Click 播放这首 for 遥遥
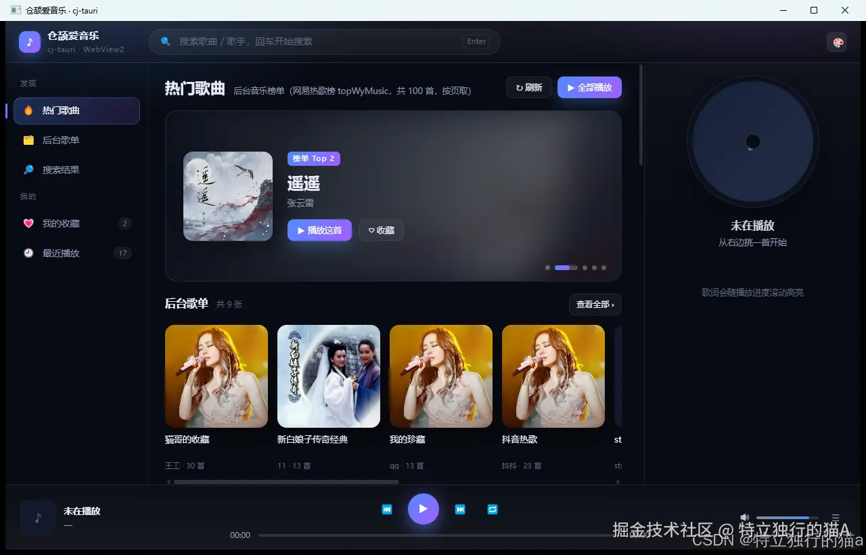The image size is (866, 555). [319, 230]
